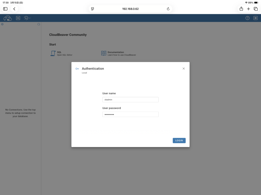This screenshot has height=195, width=261.
Task: Toggle the Safari sidebar button
Action: point(5,9)
